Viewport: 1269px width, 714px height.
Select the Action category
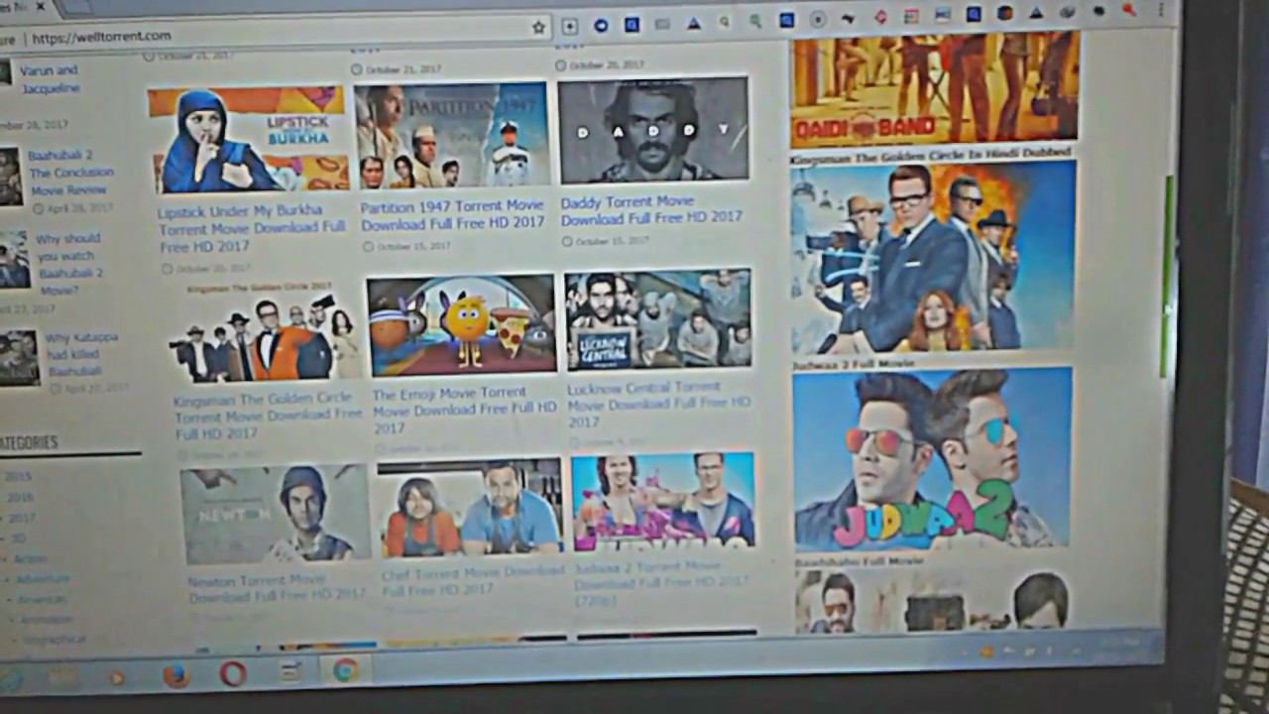30,559
